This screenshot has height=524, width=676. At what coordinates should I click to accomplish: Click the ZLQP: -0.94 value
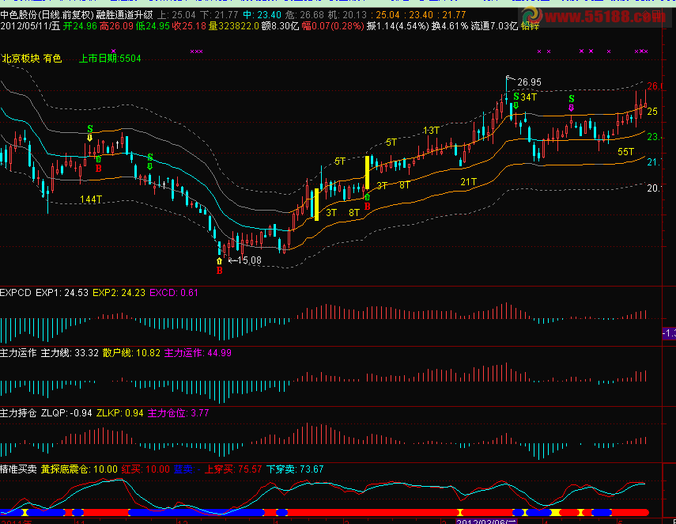click(66, 413)
